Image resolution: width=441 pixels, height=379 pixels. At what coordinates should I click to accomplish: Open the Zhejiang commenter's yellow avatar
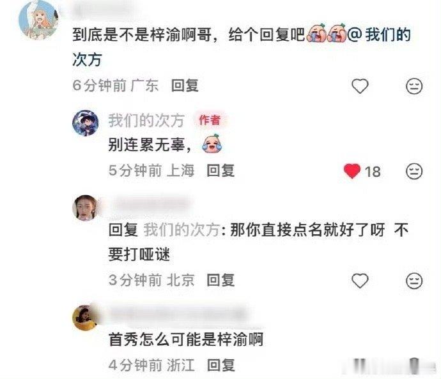point(86,318)
